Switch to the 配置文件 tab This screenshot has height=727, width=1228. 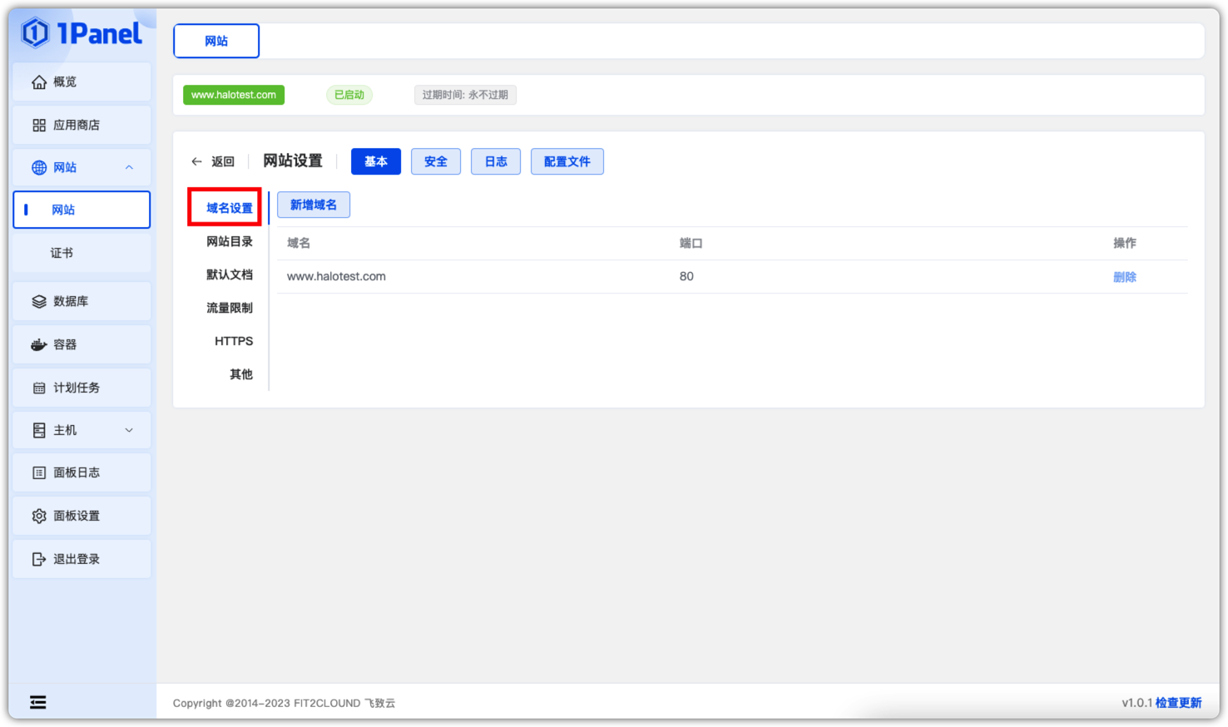[x=567, y=161]
